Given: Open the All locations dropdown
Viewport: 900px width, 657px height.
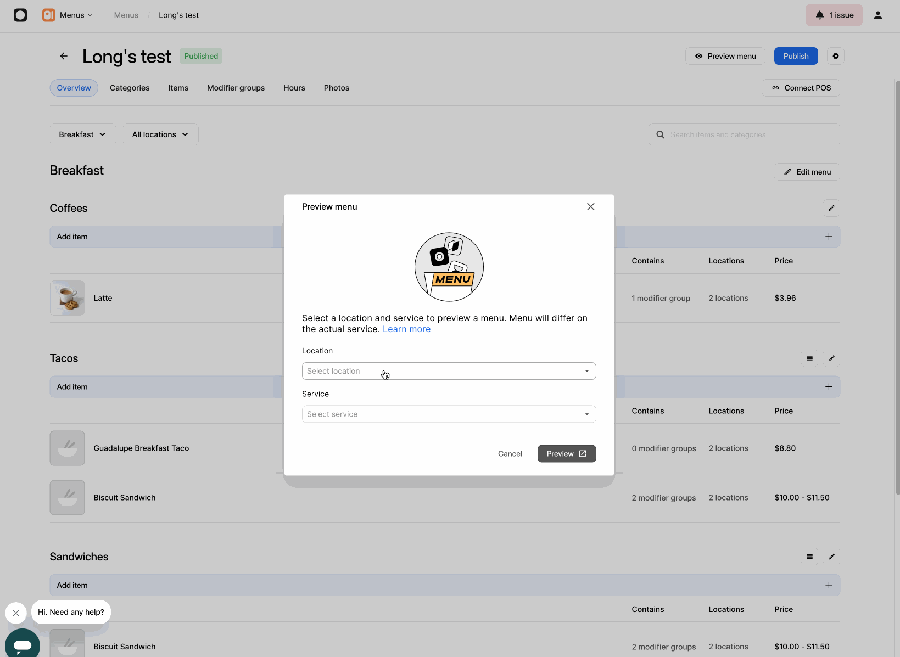Looking at the screenshot, I should click(160, 134).
